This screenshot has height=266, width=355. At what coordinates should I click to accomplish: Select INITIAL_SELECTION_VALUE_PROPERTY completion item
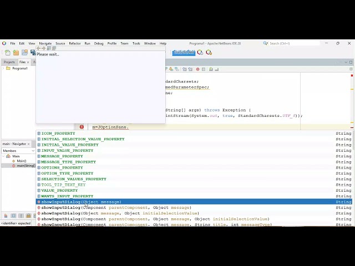[x=194, y=139]
